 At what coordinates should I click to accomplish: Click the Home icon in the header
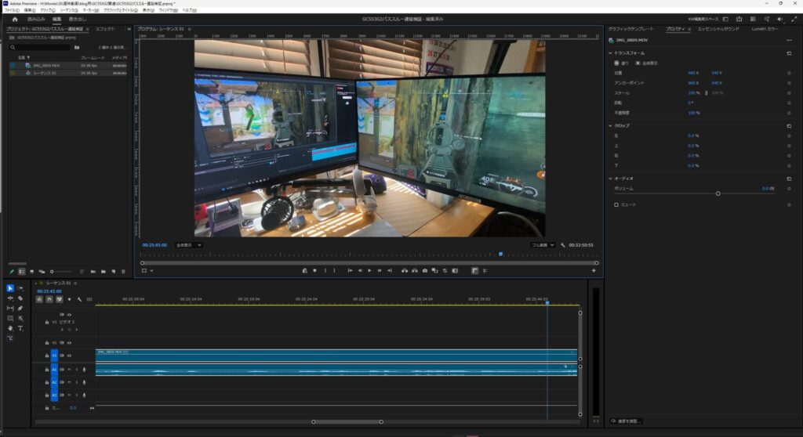[15, 20]
